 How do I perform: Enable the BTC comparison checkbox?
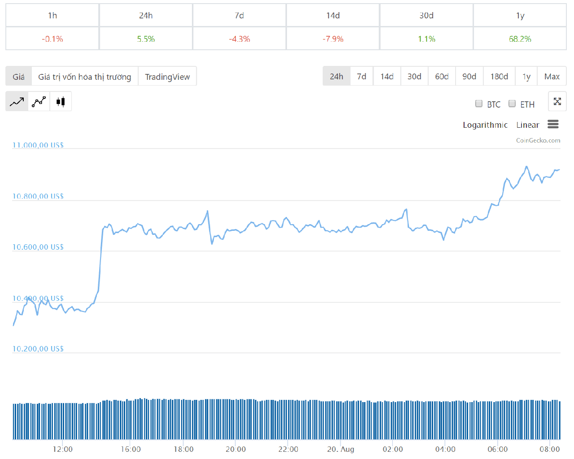[x=479, y=104]
